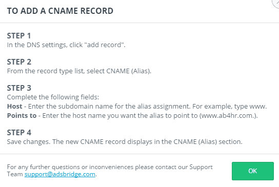Click the www.ab4hr.com. host name text
Screen dimensions: 279x187
pos(228,116)
